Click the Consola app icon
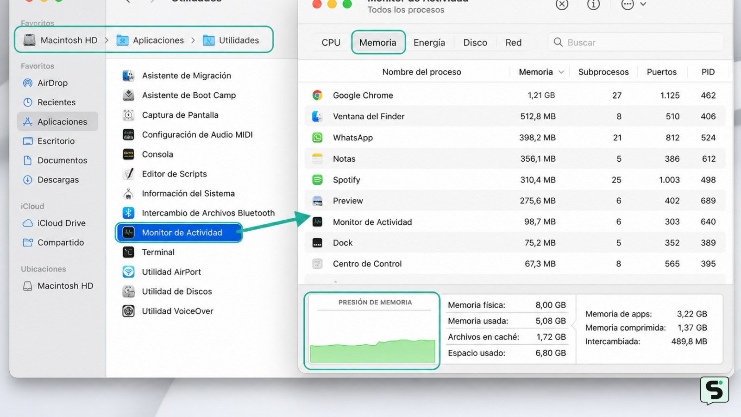 [x=128, y=154]
